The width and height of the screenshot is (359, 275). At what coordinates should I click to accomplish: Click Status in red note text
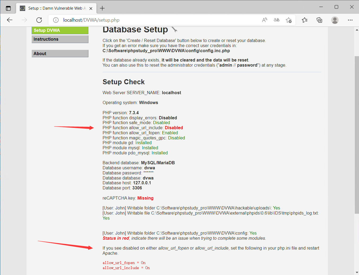point(116,238)
